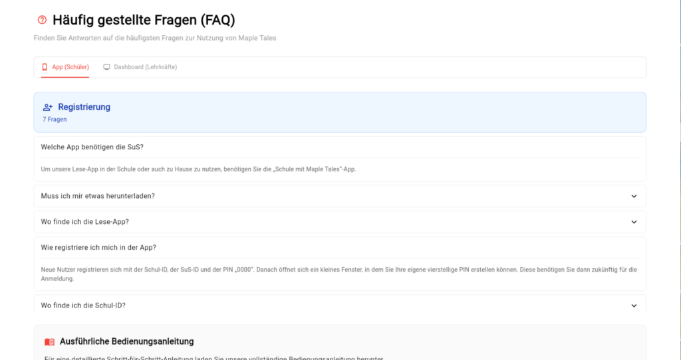
Task: Click the red book icon for Bedienungsanleitung
Action: [x=49, y=341]
